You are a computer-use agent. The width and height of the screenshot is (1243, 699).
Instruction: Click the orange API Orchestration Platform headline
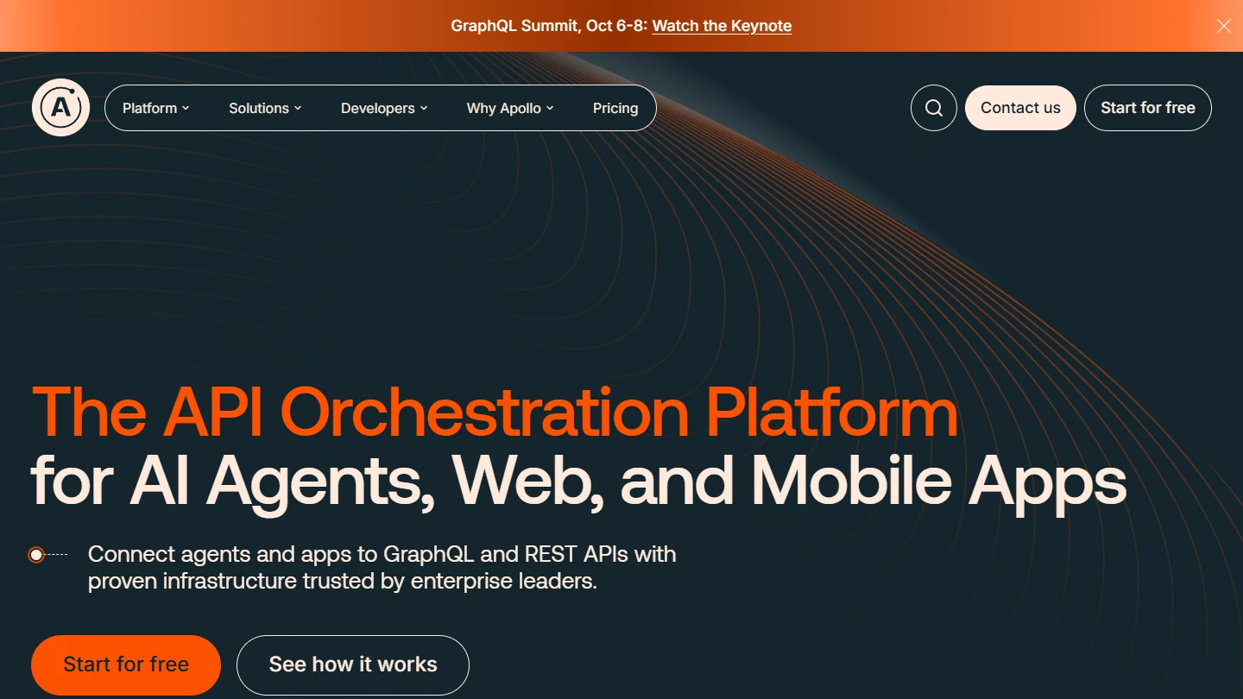495,412
